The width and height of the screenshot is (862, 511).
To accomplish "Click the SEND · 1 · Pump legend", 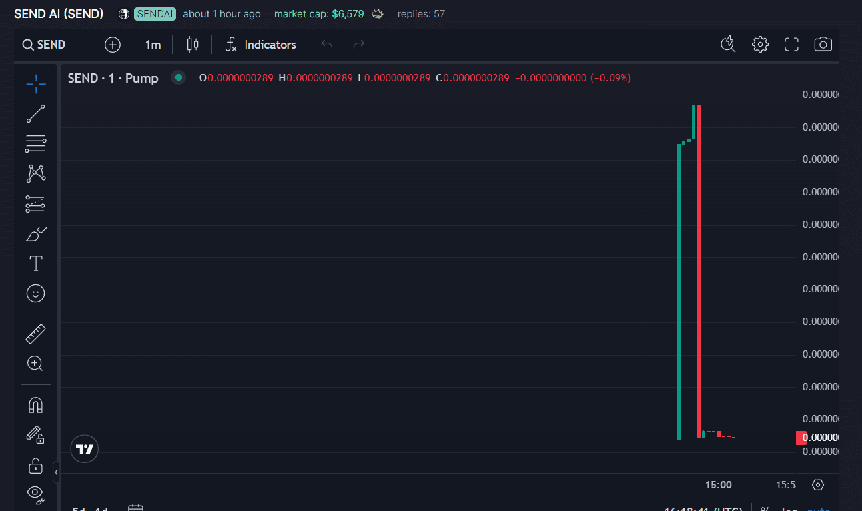I will (x=113, y=78).
